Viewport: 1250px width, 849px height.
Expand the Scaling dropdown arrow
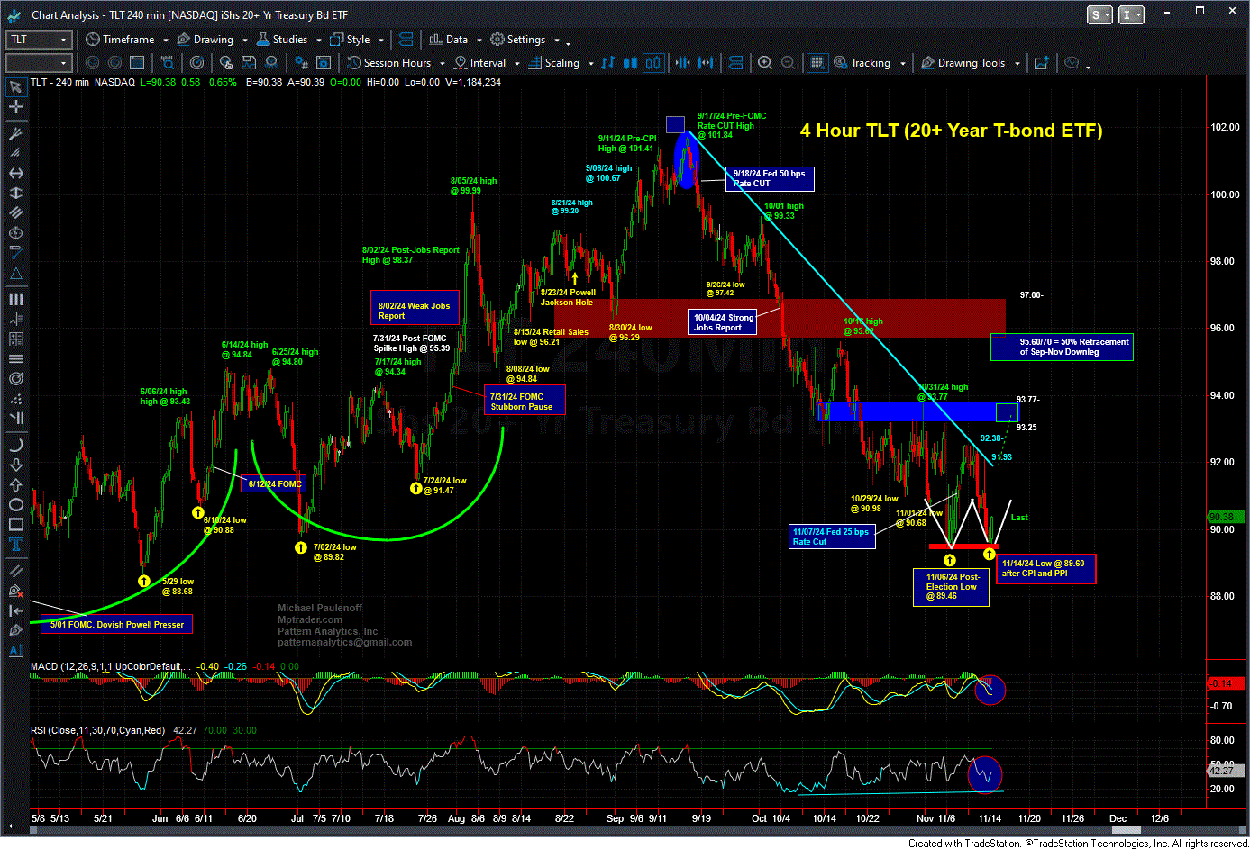coord(591,63)
